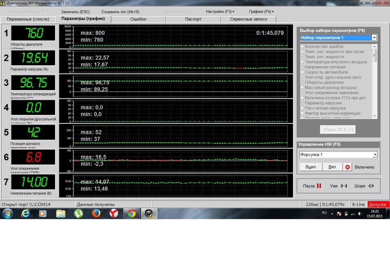Viewport: 390px width, 265px height.
Task: Open the Паспорт tab
Action: (x=193, y=19)
